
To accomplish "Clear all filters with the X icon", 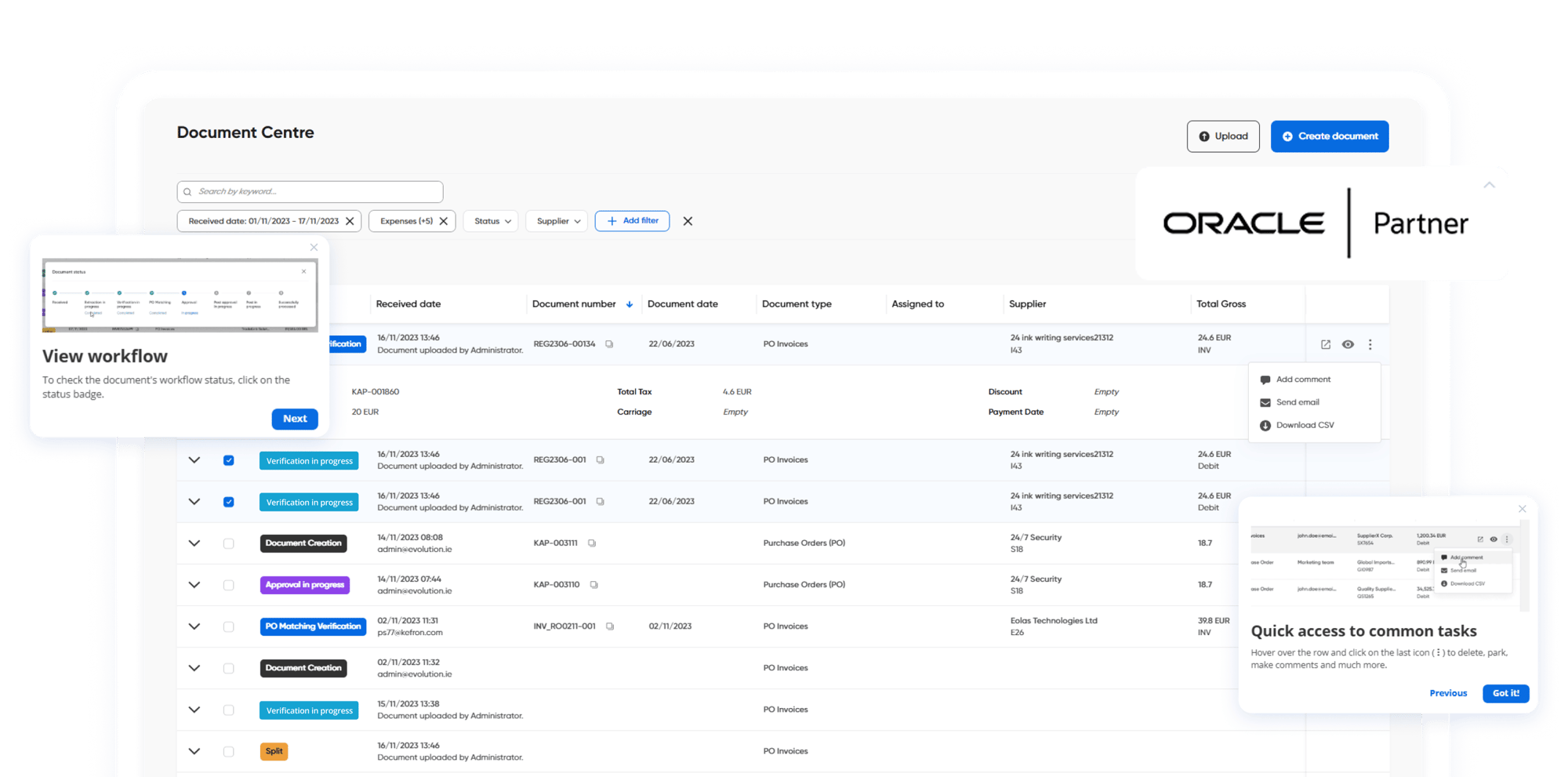I will coord(688,221).
